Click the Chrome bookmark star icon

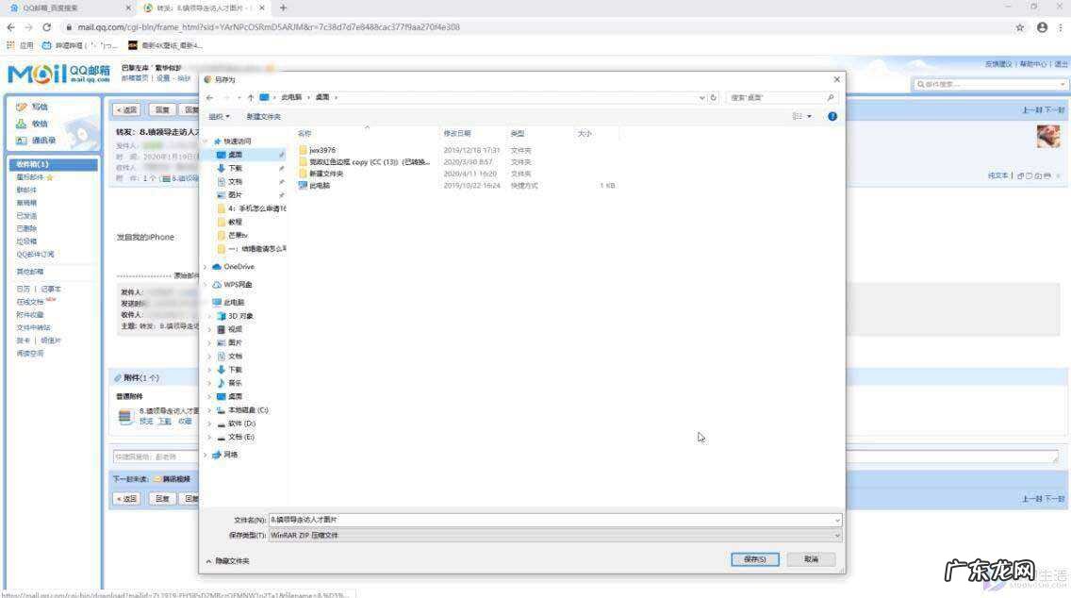pos(1020,27)
